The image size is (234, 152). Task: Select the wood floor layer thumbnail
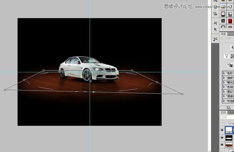229,145
